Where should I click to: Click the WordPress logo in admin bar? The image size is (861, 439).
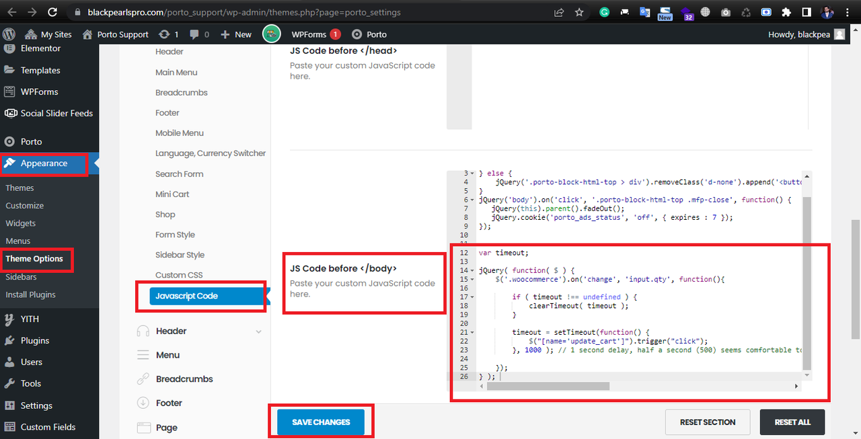pos(9,34)
